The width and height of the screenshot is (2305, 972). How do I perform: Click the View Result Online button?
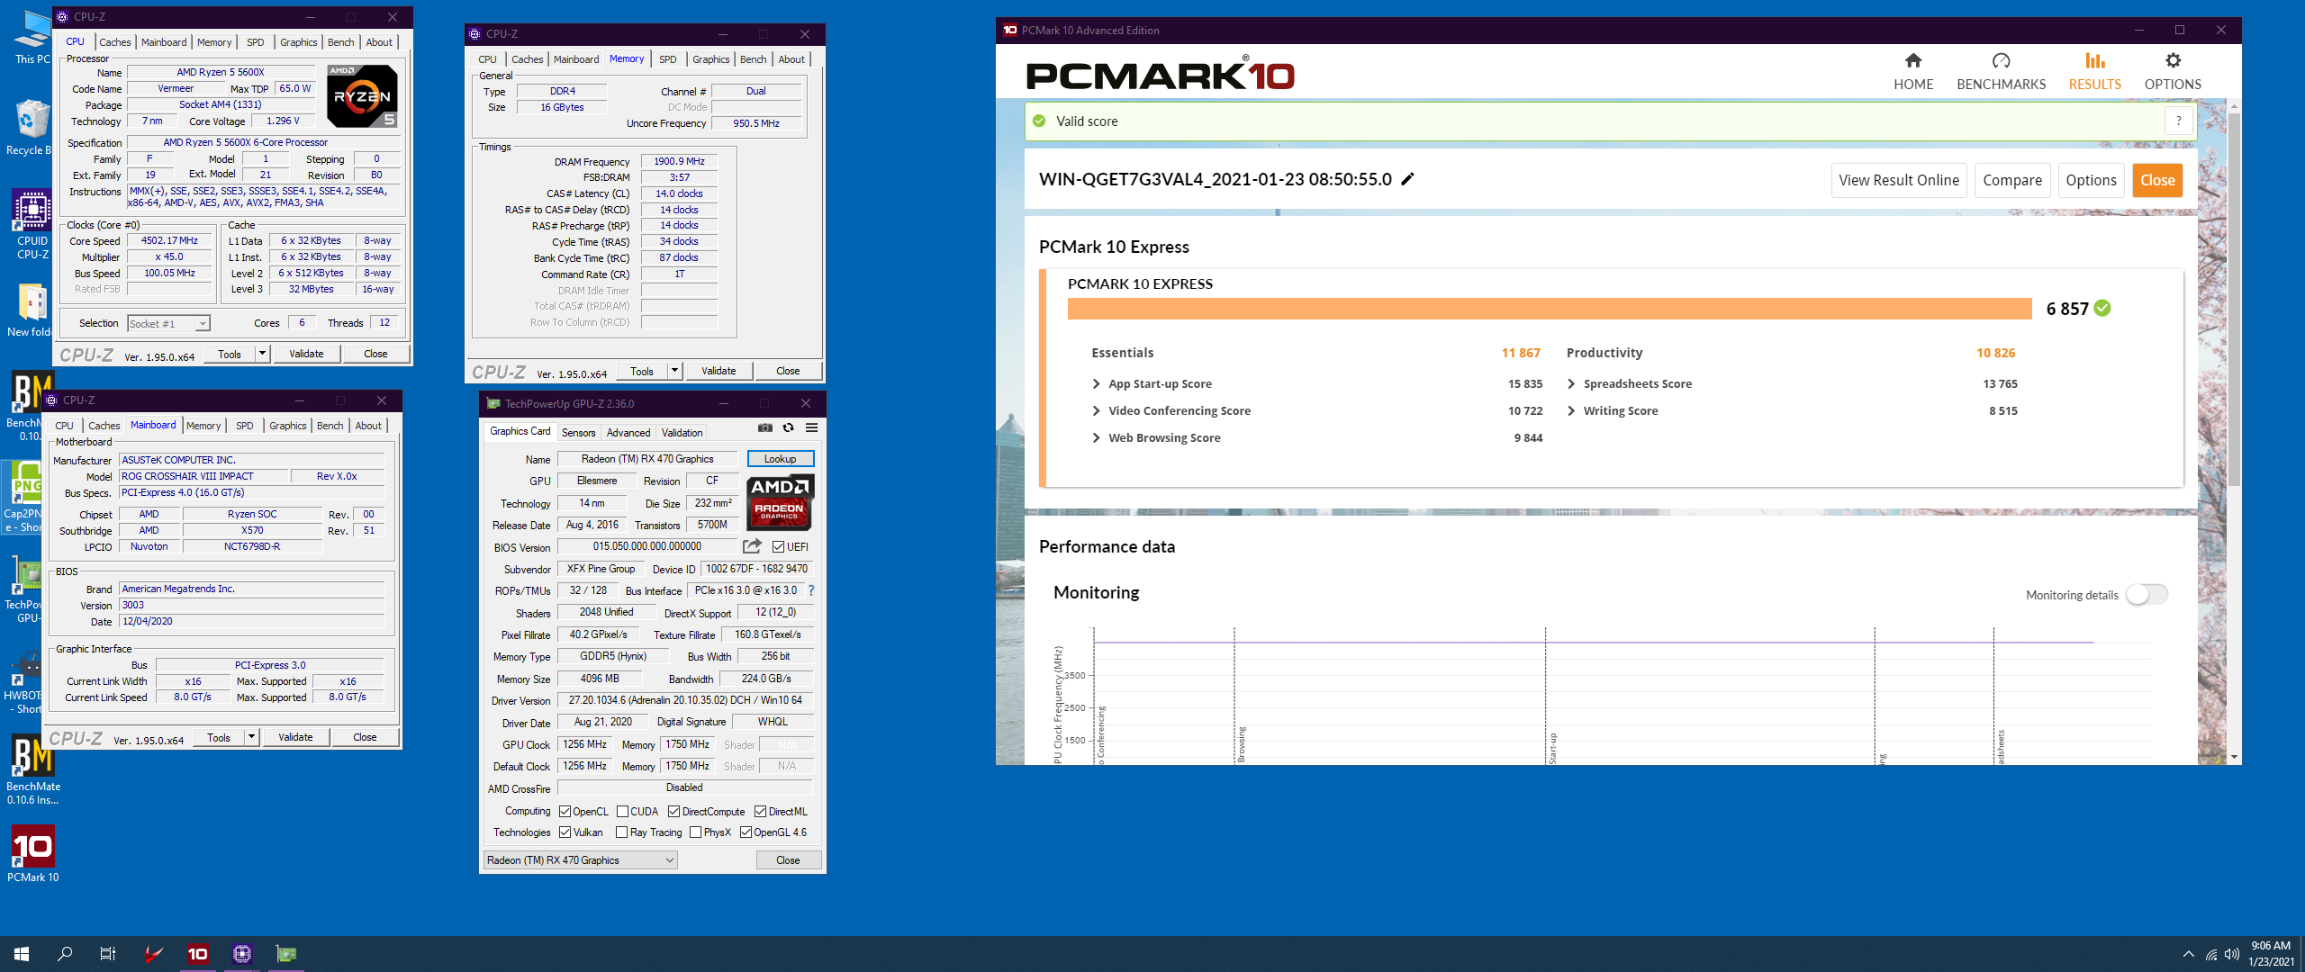pos(1899,180)
